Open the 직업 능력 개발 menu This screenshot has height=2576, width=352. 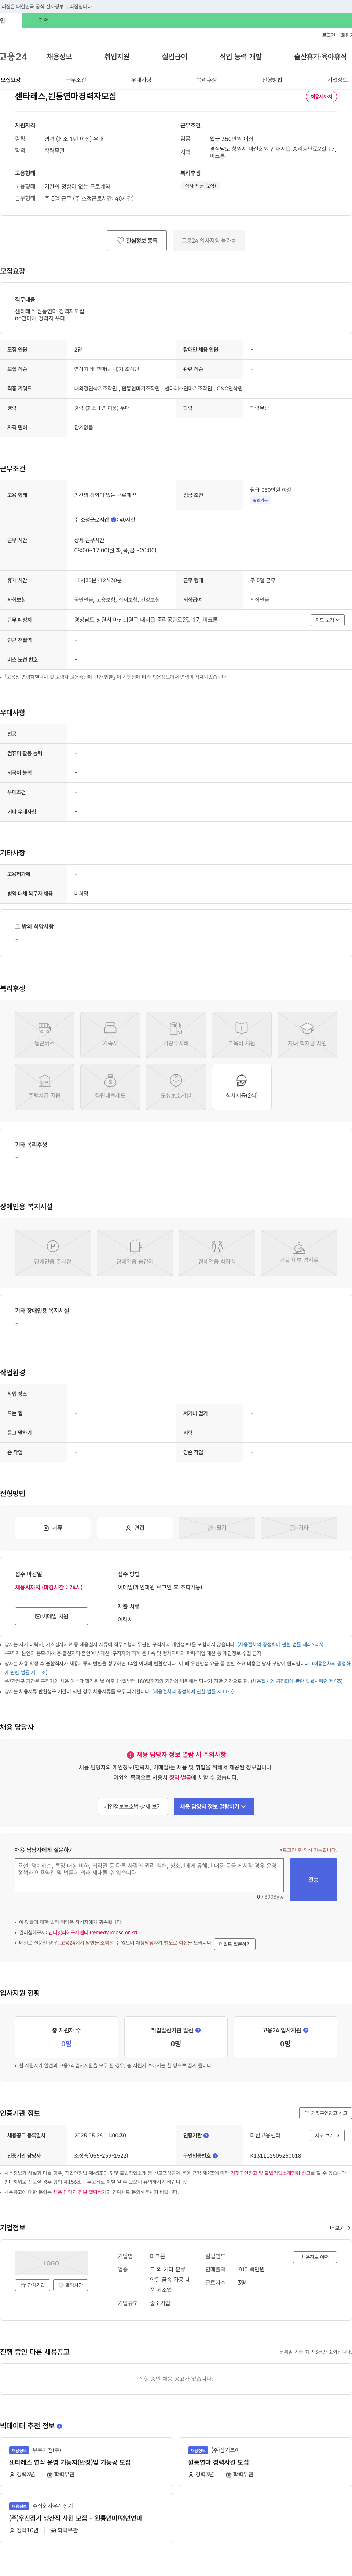click(x=240, y=57)
